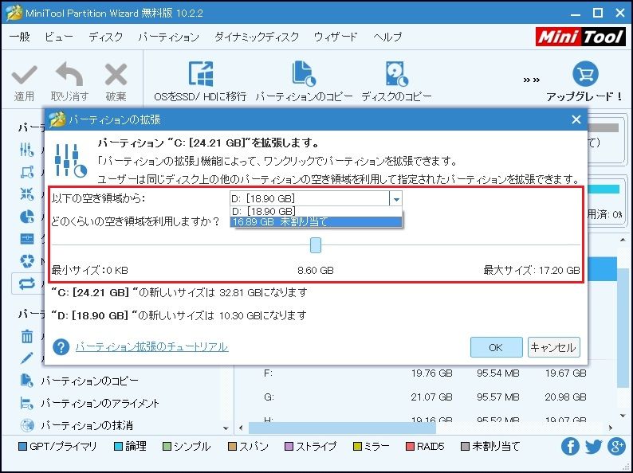Open the ウィザード menu
633x473 pixels.
click(x=336, y=37)
